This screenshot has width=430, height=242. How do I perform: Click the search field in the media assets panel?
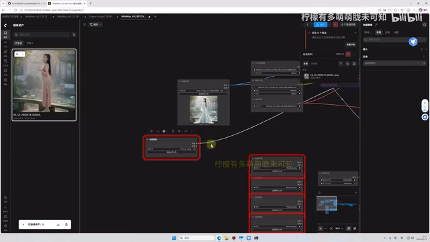pyautogui.click(x=42, y=34)
